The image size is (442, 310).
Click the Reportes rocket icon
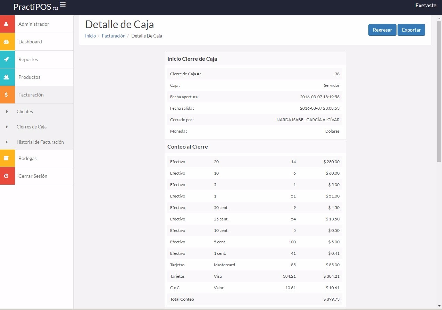click(x=7, y=59)
